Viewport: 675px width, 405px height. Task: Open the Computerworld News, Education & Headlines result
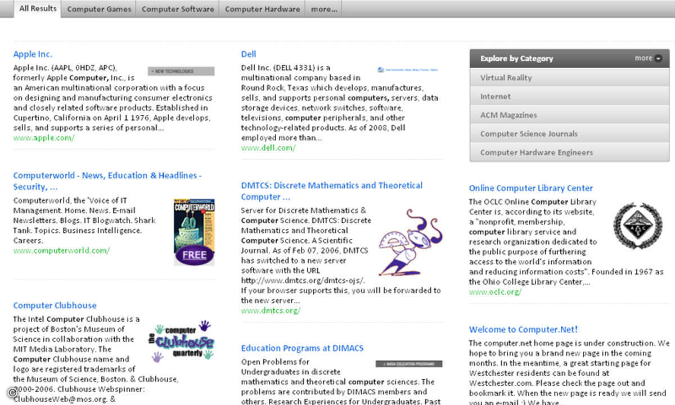[x=107, y=181]
